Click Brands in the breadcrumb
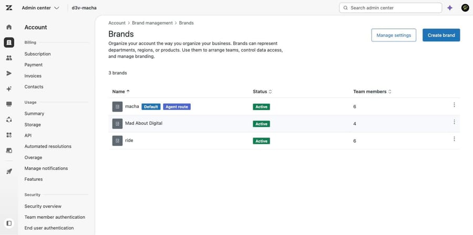Screen dimensions: 473x235 (x=187, y=23)
